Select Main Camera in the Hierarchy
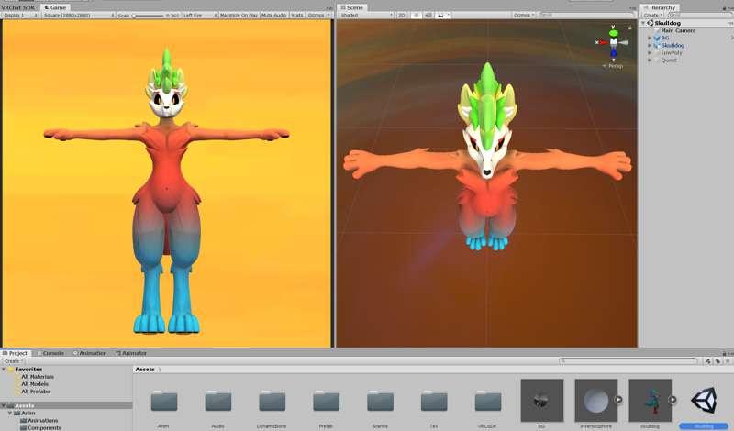 [x=678, y=30]
